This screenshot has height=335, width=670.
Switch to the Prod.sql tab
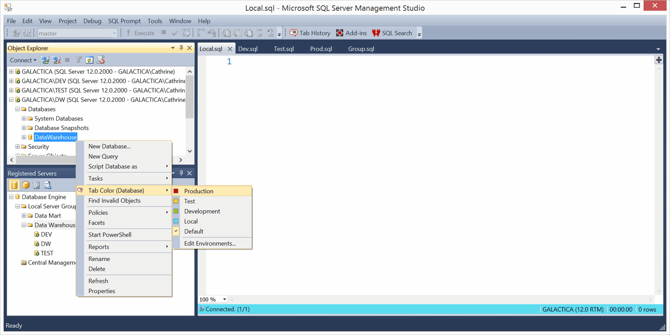coord(321,49)
